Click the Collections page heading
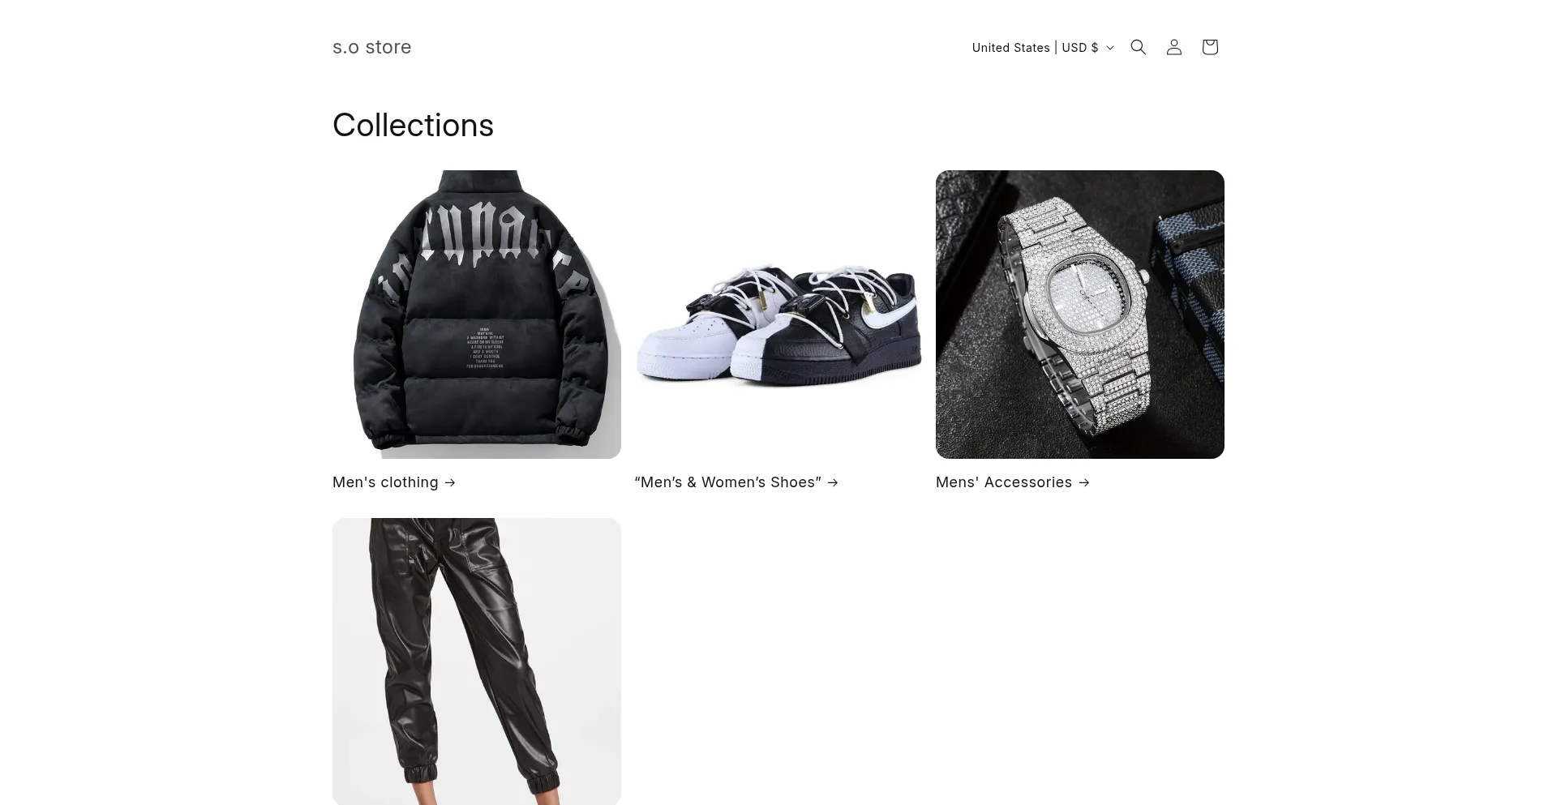The width and height of the screenshot is (1557, 805). pyautogui.click(x=413, y=125)
